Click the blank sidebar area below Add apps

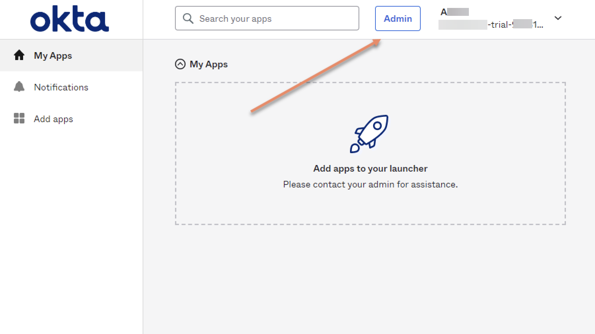(x=71, y=231)
